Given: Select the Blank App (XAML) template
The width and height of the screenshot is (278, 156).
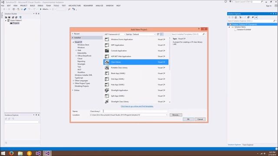Looking at the screenshot, I should pos(136,73).
